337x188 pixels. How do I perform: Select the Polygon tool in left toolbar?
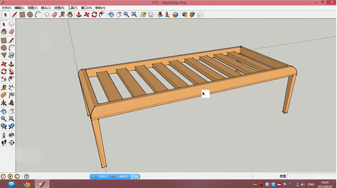click(x=4, y=55)
